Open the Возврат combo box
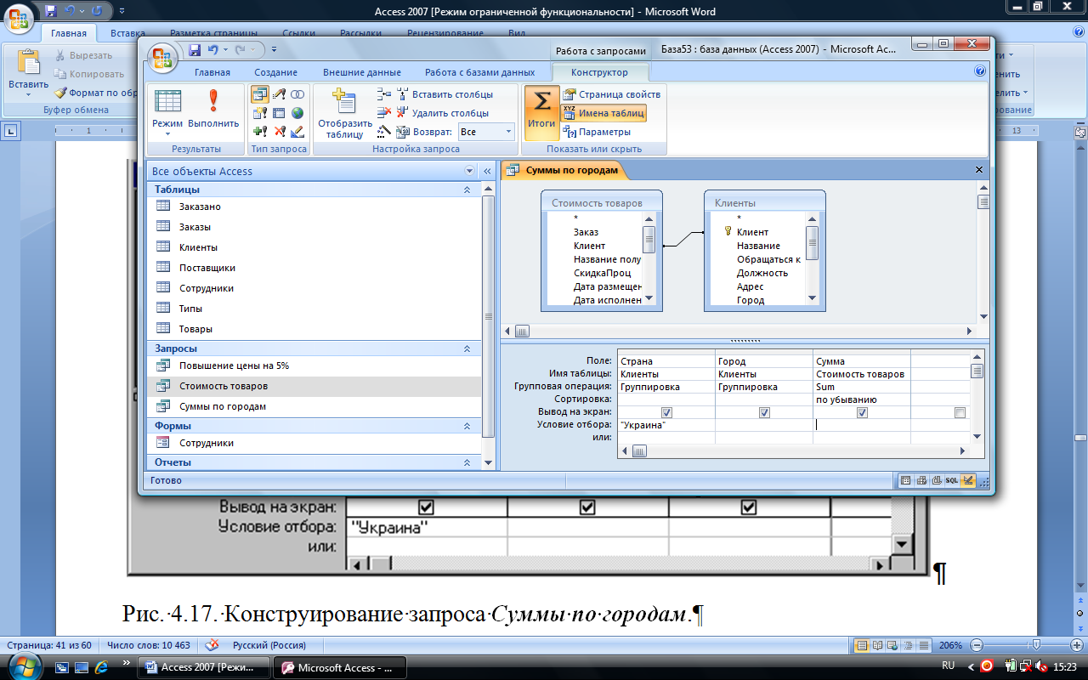This screenshot has height=680, width=1088. 486,132
